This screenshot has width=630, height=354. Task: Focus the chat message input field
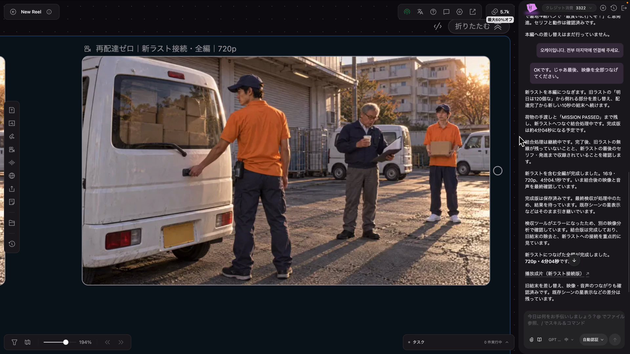tap(574, 320)
